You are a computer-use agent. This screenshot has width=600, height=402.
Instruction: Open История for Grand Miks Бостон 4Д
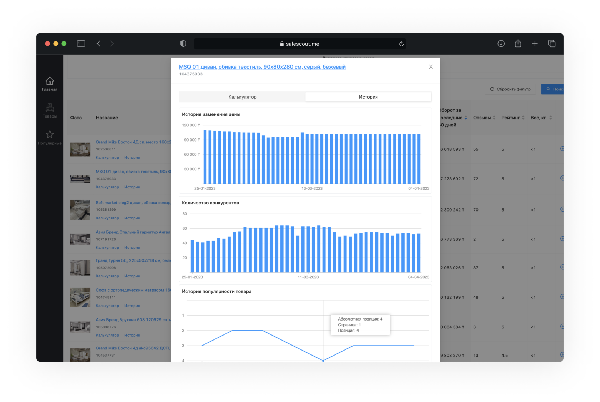(x=132, y=157)
